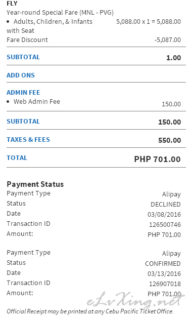Click the Official Receipt note text
Image resolution: width=190 pixels, height=318 pixels.
pos(90,311)
